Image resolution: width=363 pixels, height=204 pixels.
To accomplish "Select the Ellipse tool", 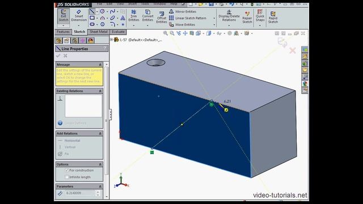I will click(112, 18).
